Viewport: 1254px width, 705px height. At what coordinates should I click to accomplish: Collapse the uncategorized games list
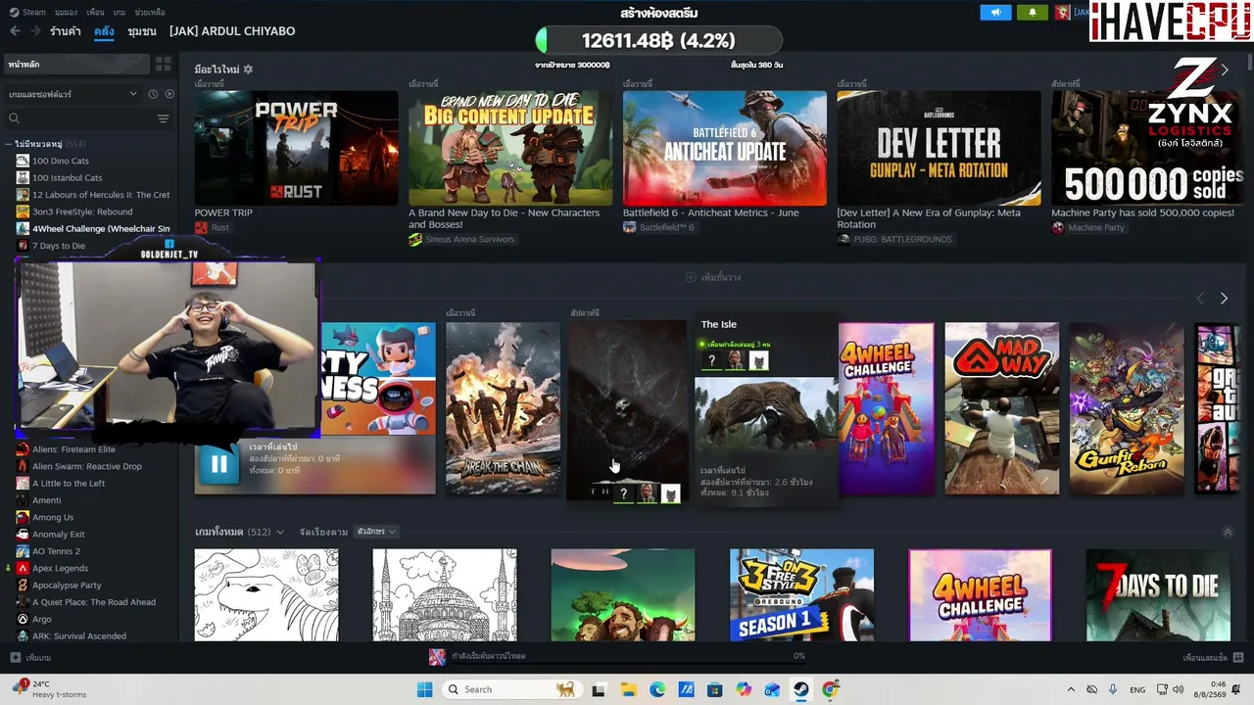pyautogui.click(x=8, y=144)
